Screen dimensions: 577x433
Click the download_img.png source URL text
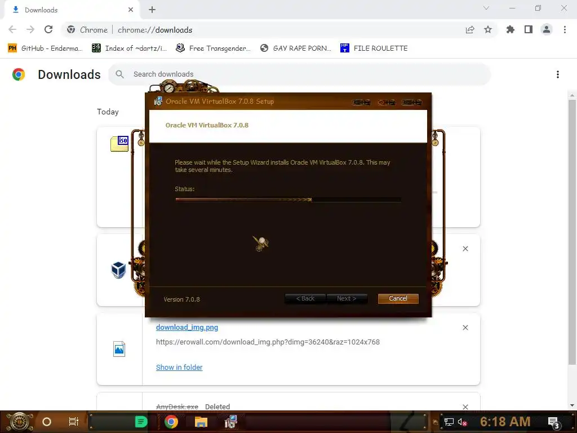[268, 342]
